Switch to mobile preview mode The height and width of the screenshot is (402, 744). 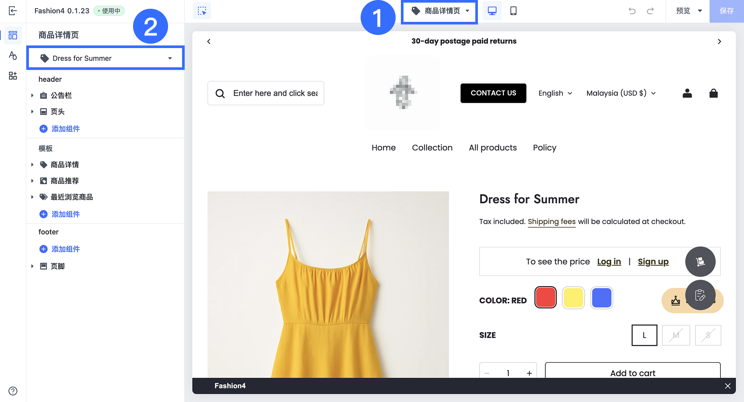[x=513, y=11]
